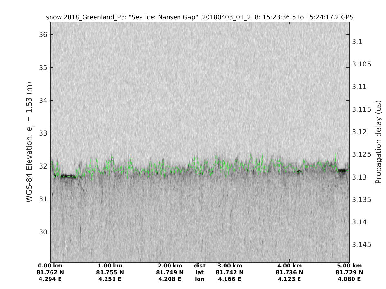386x289 pixels.
Task: Click the 4.123 E longitude label
Action: click(x=289, y=279)
